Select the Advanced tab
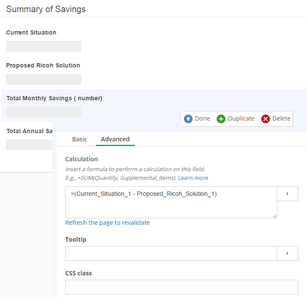Screen dimensions: 307x297 (115, 139)
